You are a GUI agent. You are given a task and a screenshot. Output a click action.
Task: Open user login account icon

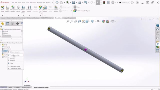tap(132, 2)
